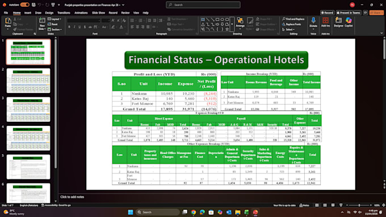
Task: Click the Share button
Action: (x=376, y=12)
